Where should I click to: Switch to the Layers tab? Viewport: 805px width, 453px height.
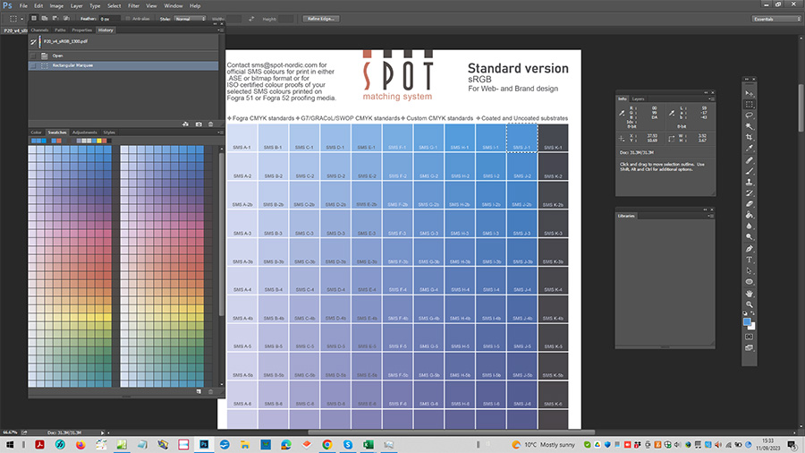pos(638,98)
